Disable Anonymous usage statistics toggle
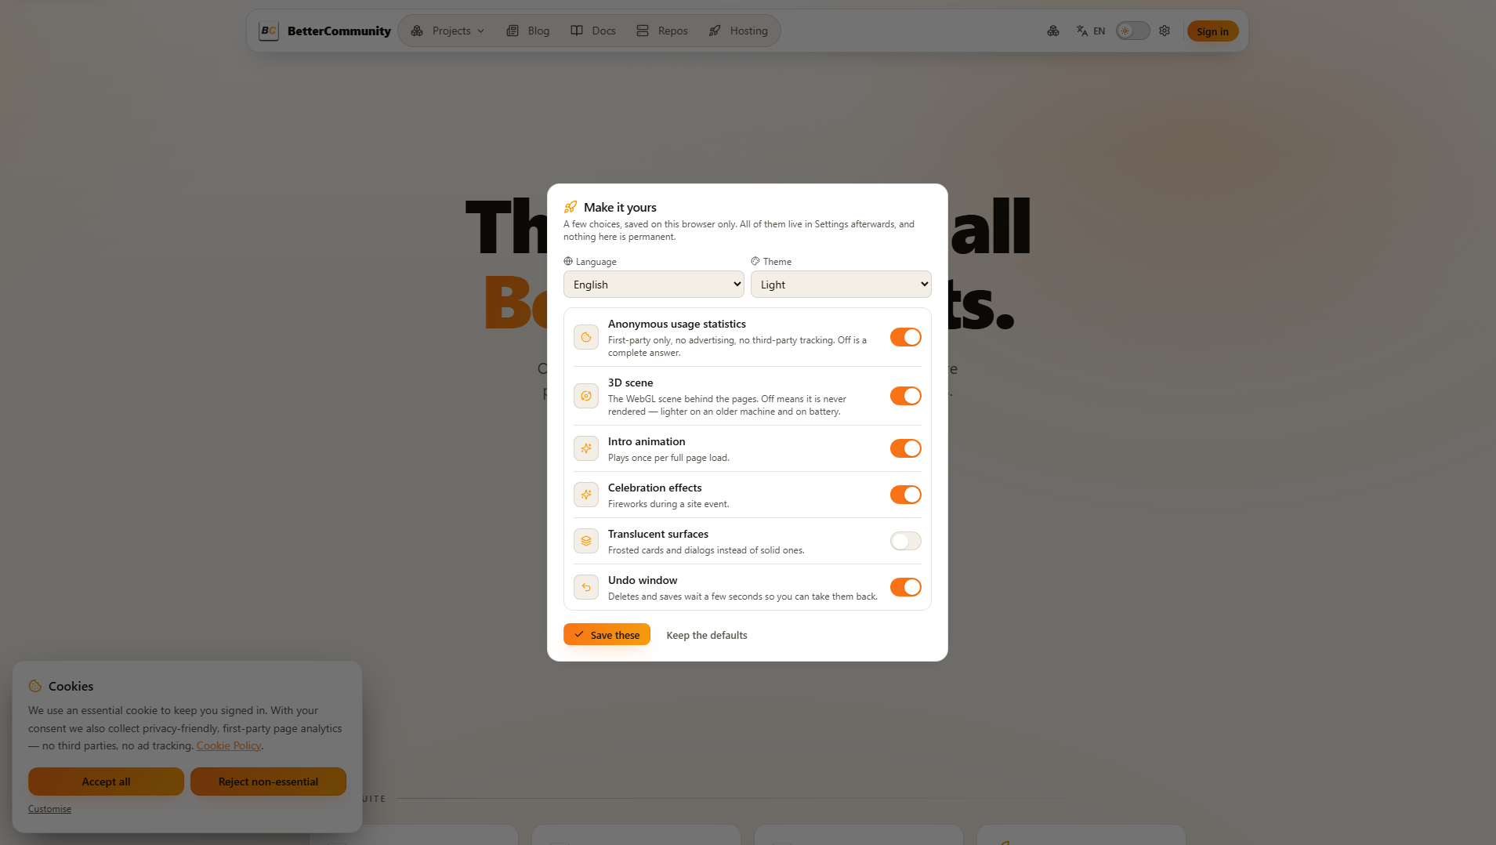The height and width of the screenshot is (845, 1496). click(x=905, y=337)
